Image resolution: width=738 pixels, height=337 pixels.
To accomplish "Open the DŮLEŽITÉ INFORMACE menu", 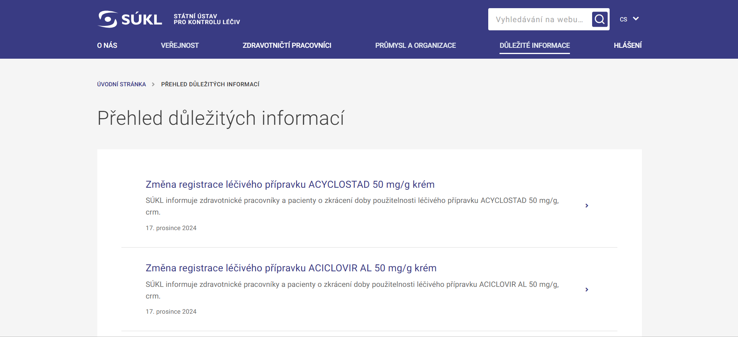I will 535,45.
